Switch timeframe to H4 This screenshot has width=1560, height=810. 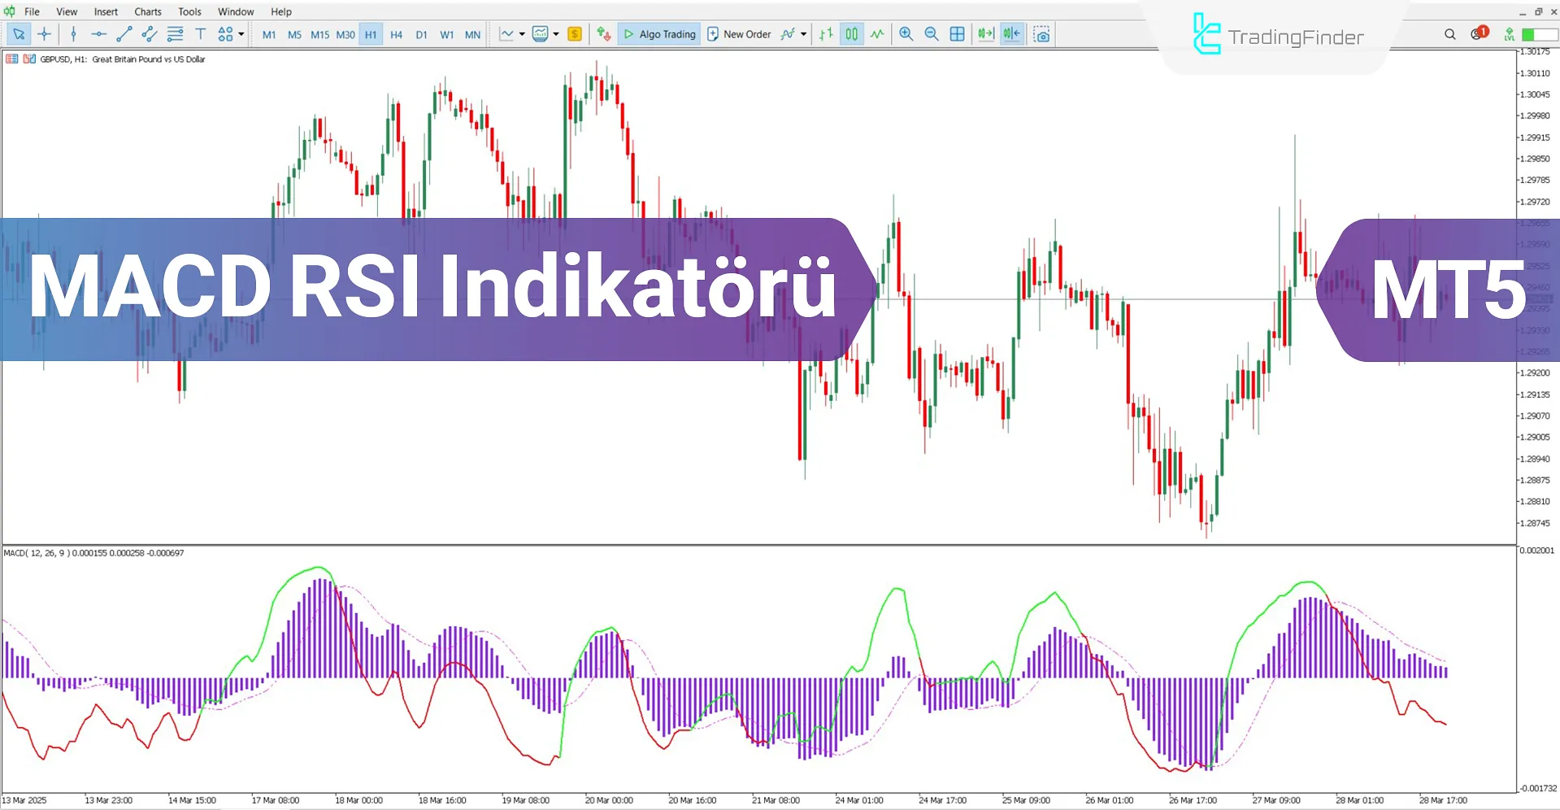tap(396, 33)
